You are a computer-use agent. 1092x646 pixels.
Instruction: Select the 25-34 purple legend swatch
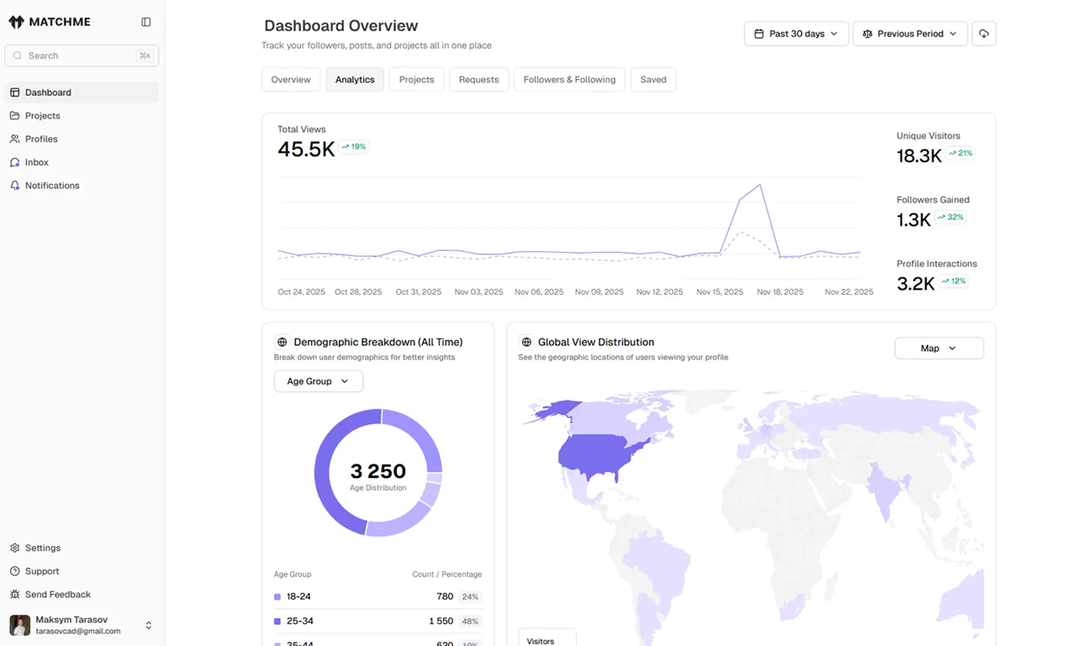pyautogui.click(x=277, y=621)
